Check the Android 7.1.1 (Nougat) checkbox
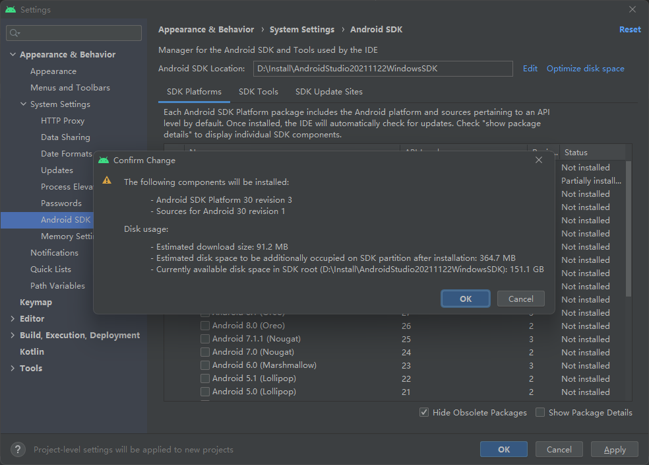 coord(205,339)
